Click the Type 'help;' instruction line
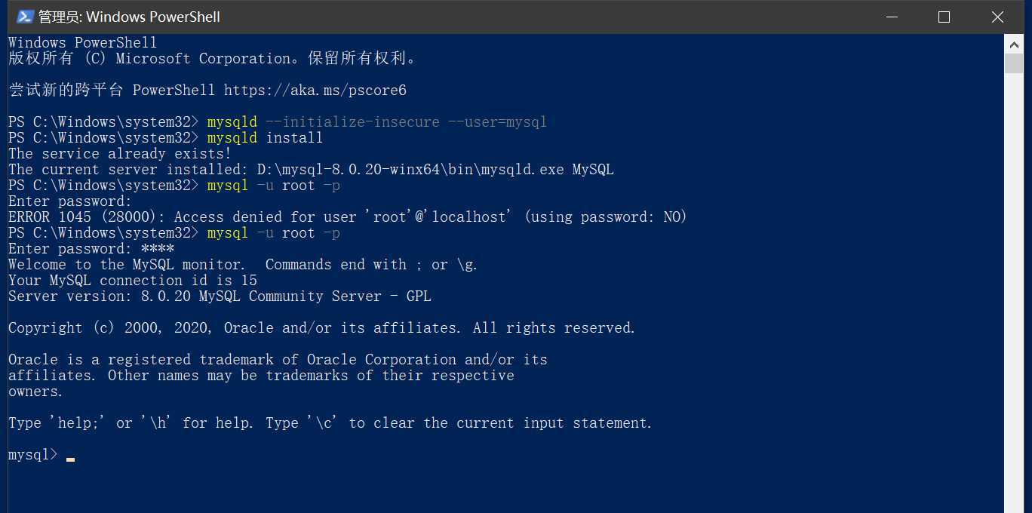 [x=330, y=423]
